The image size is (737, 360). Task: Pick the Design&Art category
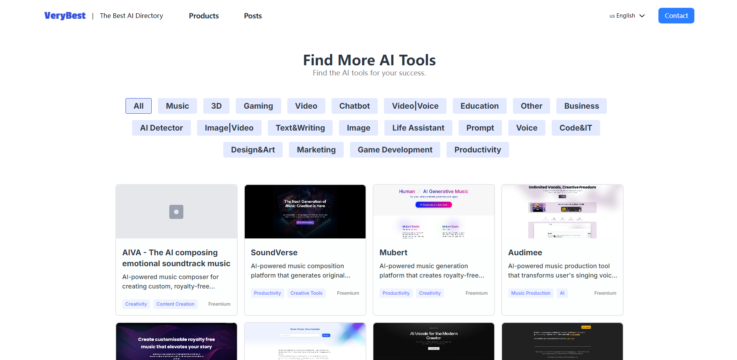click(253, 150)
